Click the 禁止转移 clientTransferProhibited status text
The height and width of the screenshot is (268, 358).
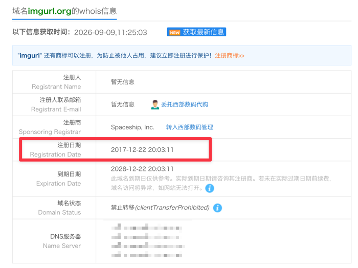pyautogui.click(x=160, y=208)
